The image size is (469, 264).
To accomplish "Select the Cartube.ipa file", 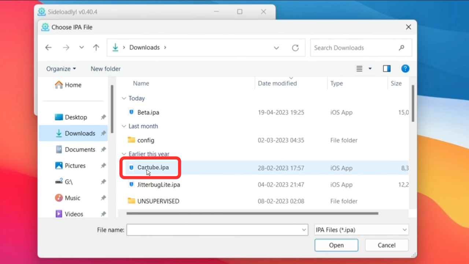I will [153, 167].
